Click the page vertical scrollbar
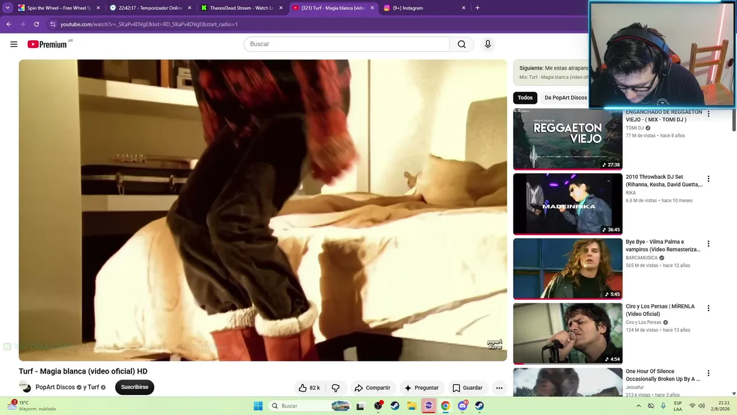This screenshot has height=415, width=737. pyautogui.click(x=734, y=120)
